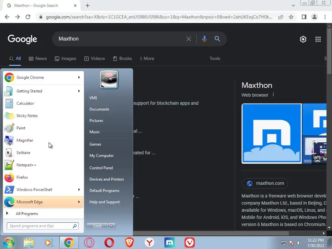Close the Maxthon Google Search tab
Image resolution: width=332 pixels, height=249 pixels.
tap(75, 6)
